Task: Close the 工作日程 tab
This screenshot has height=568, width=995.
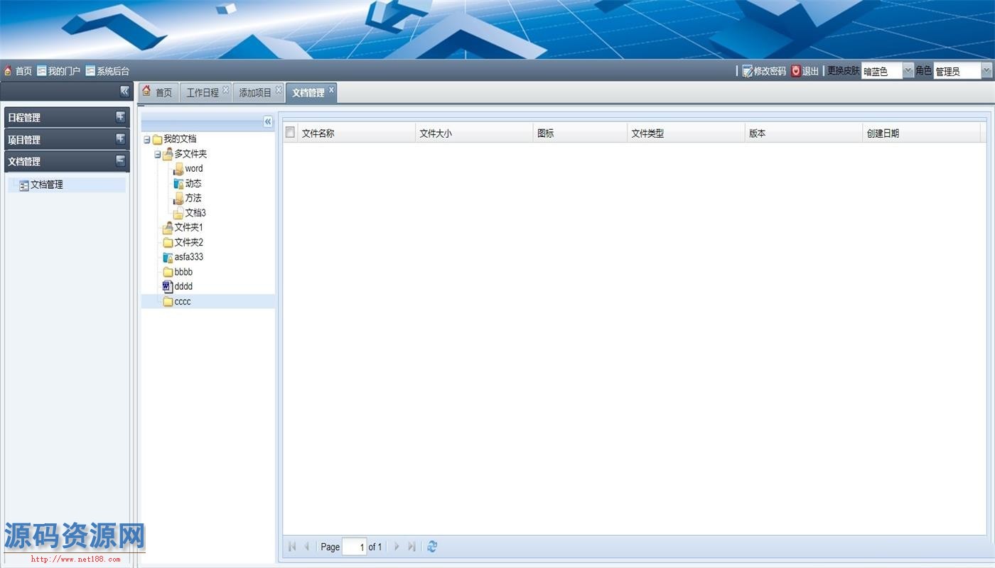Action: 225,89
